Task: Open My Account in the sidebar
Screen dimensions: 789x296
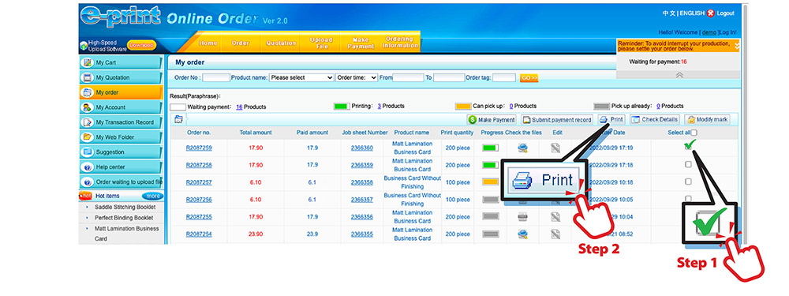Action: [121, 107]
